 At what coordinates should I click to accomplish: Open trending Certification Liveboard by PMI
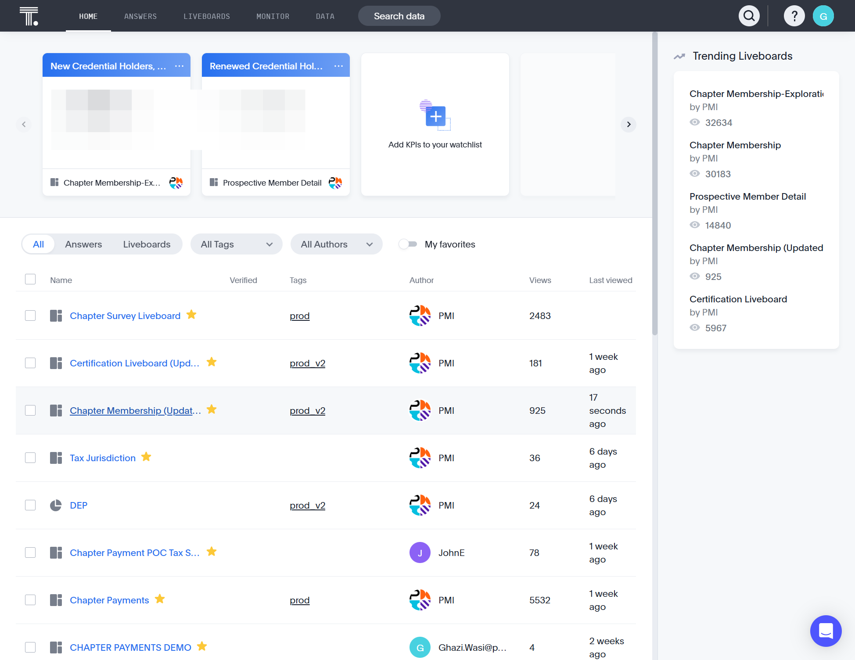pyautogui.click(x=738, y=299)
